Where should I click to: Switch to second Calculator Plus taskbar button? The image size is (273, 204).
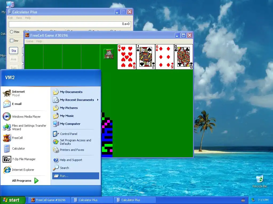(135, 200)
